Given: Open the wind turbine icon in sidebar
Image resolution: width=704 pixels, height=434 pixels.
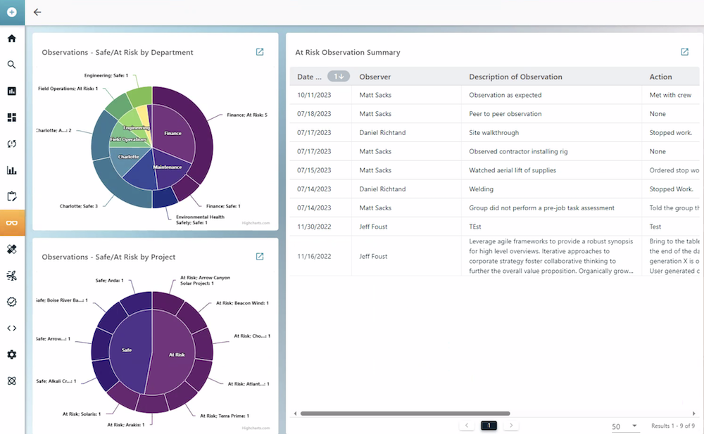Looking at the screenshot, I should click(x=12, y=276).
